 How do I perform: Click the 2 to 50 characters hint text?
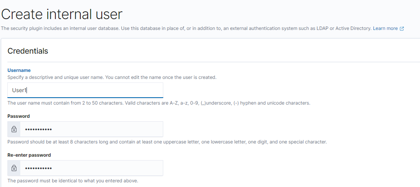tap(159, 103)
